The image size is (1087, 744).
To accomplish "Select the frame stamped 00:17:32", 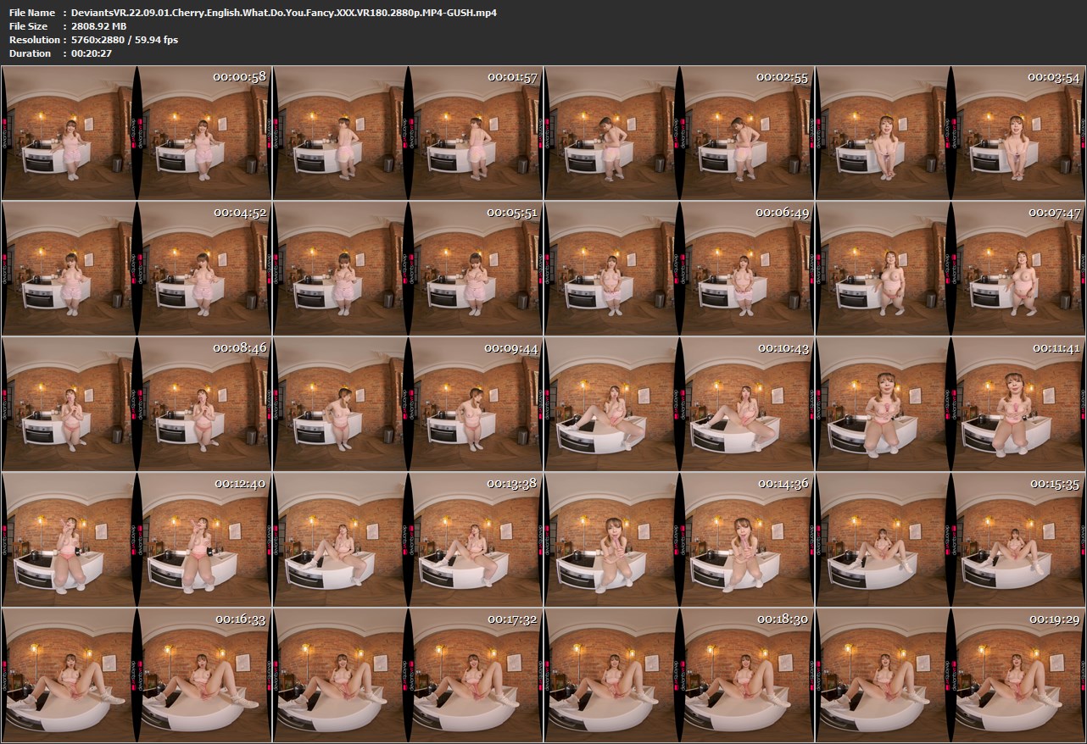I will 407,675.
